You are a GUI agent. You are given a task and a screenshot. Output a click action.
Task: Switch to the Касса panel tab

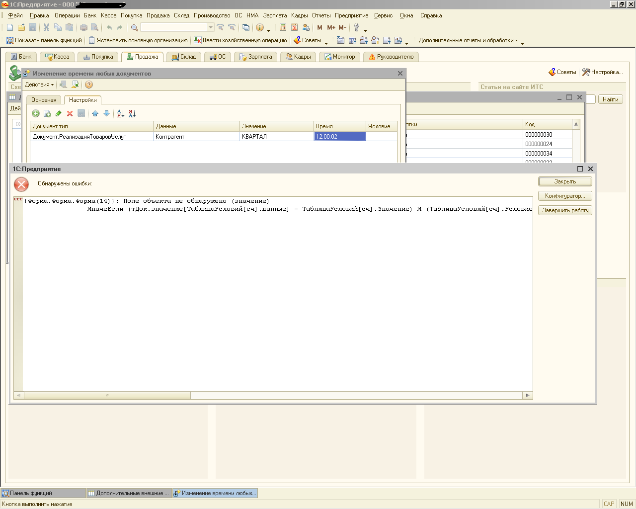point(57,57)
